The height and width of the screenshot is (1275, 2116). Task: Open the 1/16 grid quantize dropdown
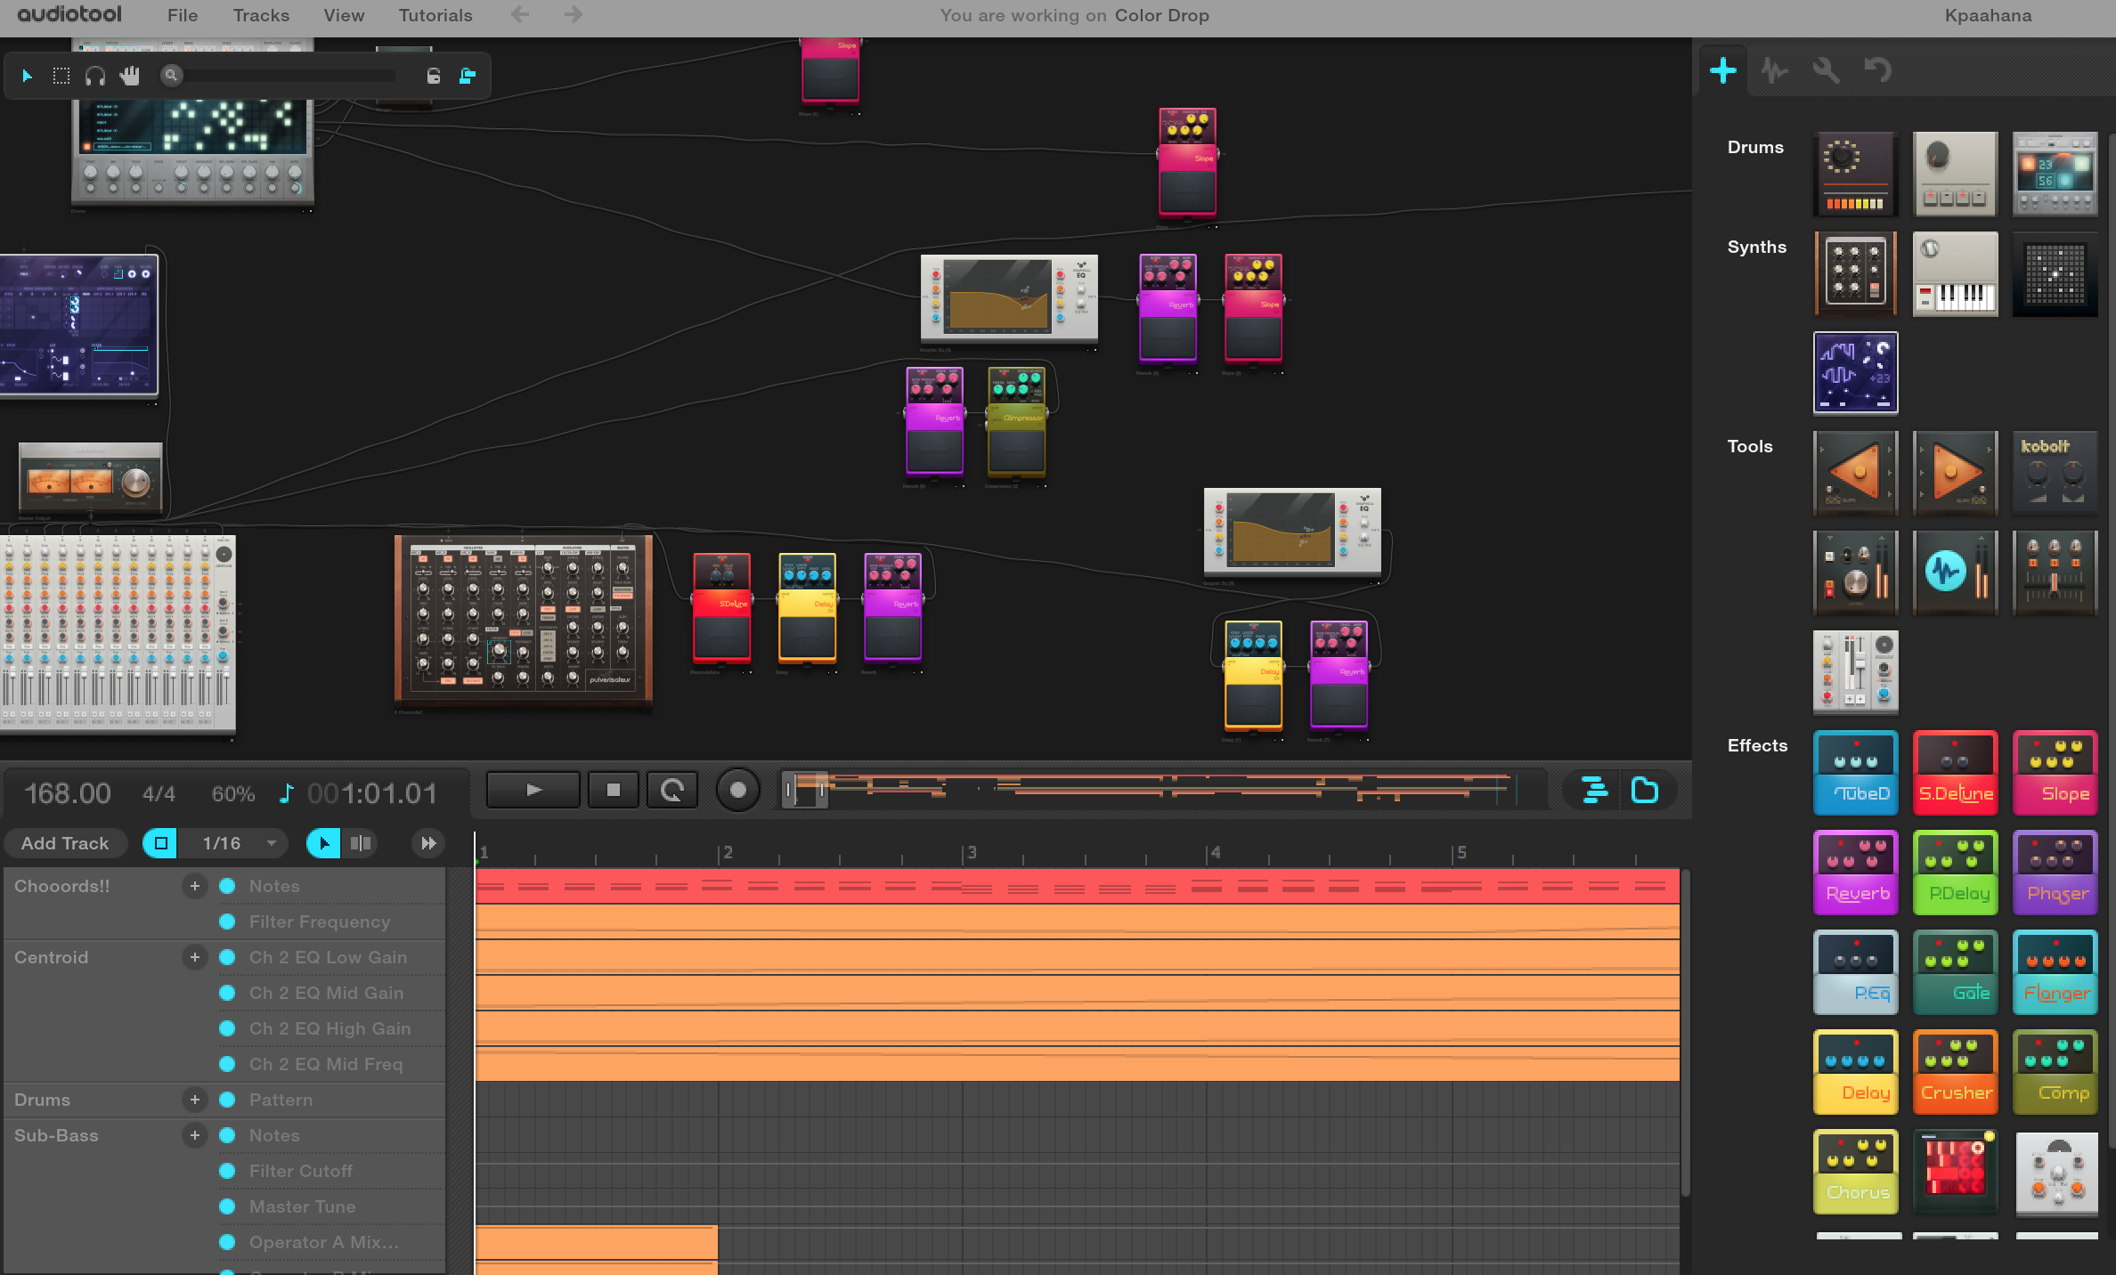click(x=232, y=843)
